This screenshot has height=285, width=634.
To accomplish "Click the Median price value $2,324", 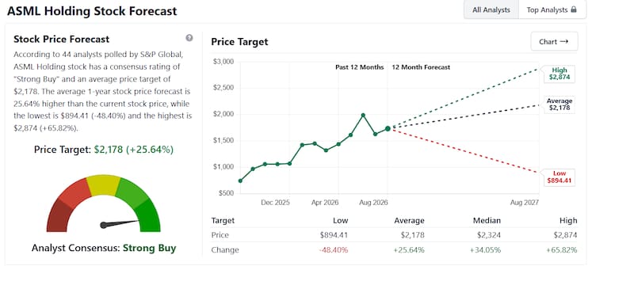I will pyautogui.click(x=488, y=235).
